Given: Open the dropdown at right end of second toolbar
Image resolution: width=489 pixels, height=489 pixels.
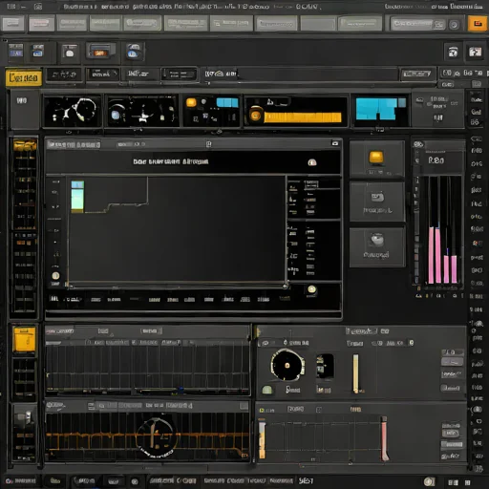Looking at the screenshot, I should pos(417,74).
